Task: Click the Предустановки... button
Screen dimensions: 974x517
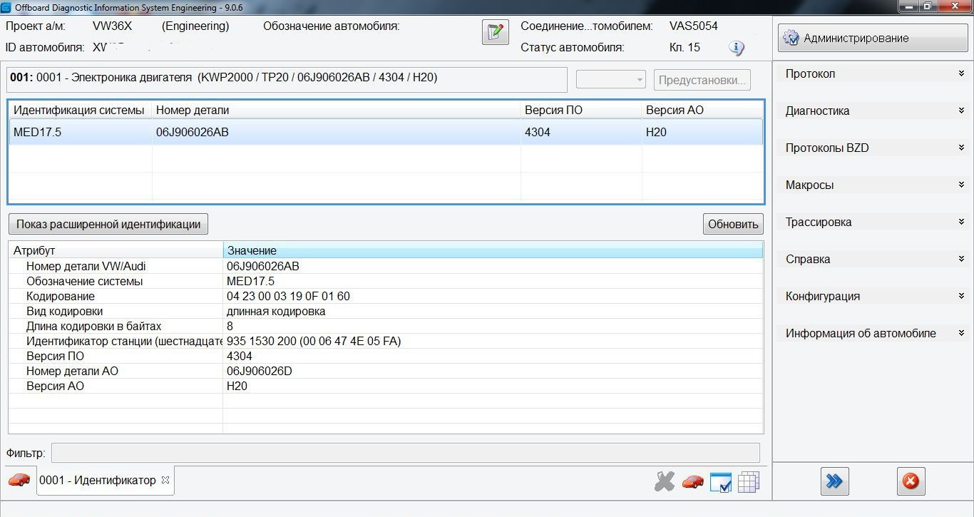Action: (702, 80)
